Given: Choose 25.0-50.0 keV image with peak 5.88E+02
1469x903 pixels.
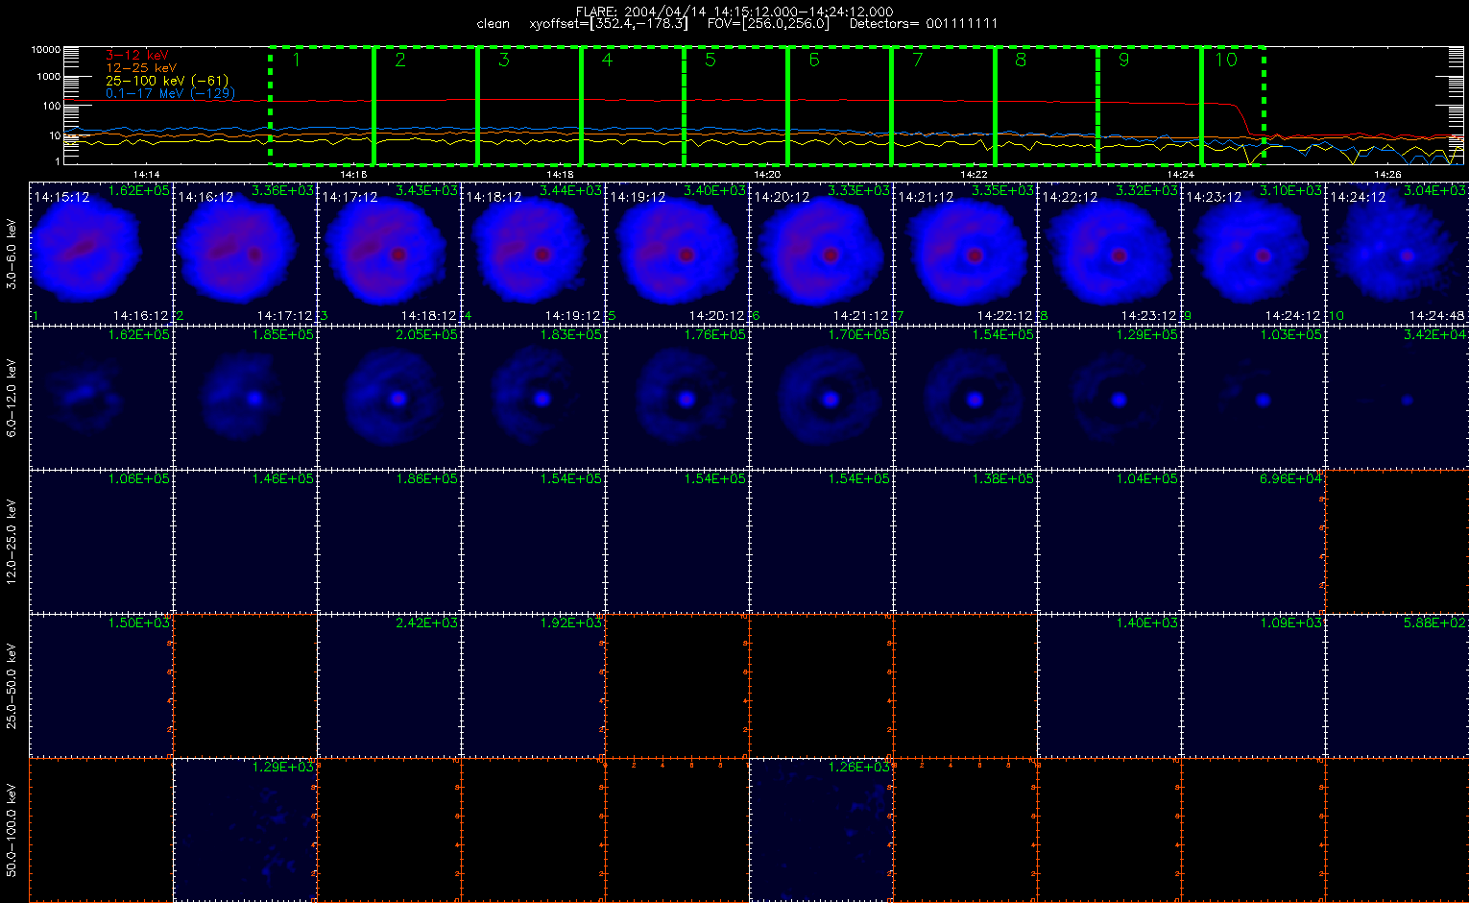Looking at the screenshot, I should click(1397, 685).
